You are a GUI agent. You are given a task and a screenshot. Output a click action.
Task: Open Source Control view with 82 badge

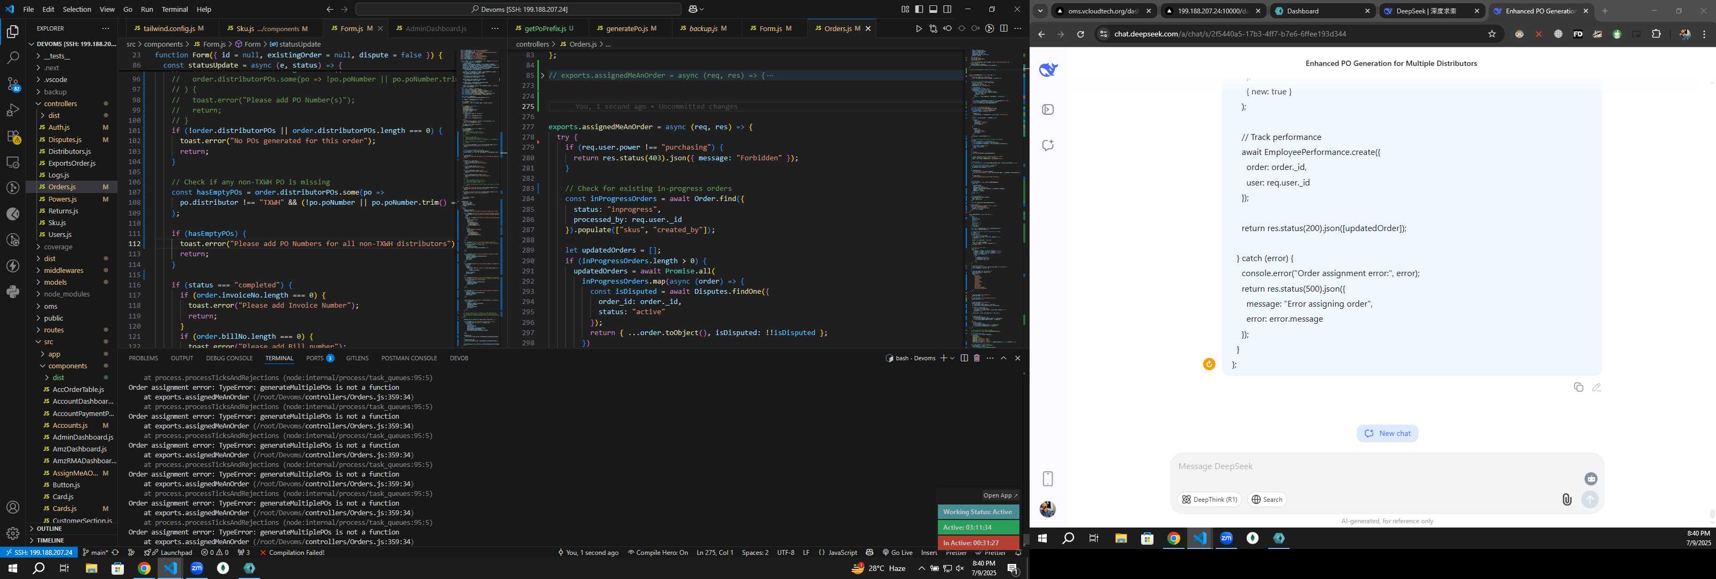tap(13, 84)
